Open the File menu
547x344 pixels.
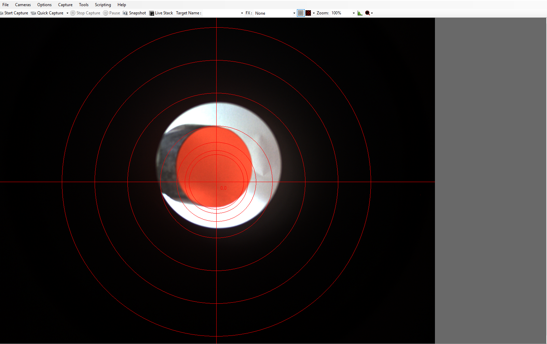[x=5, y=5]
